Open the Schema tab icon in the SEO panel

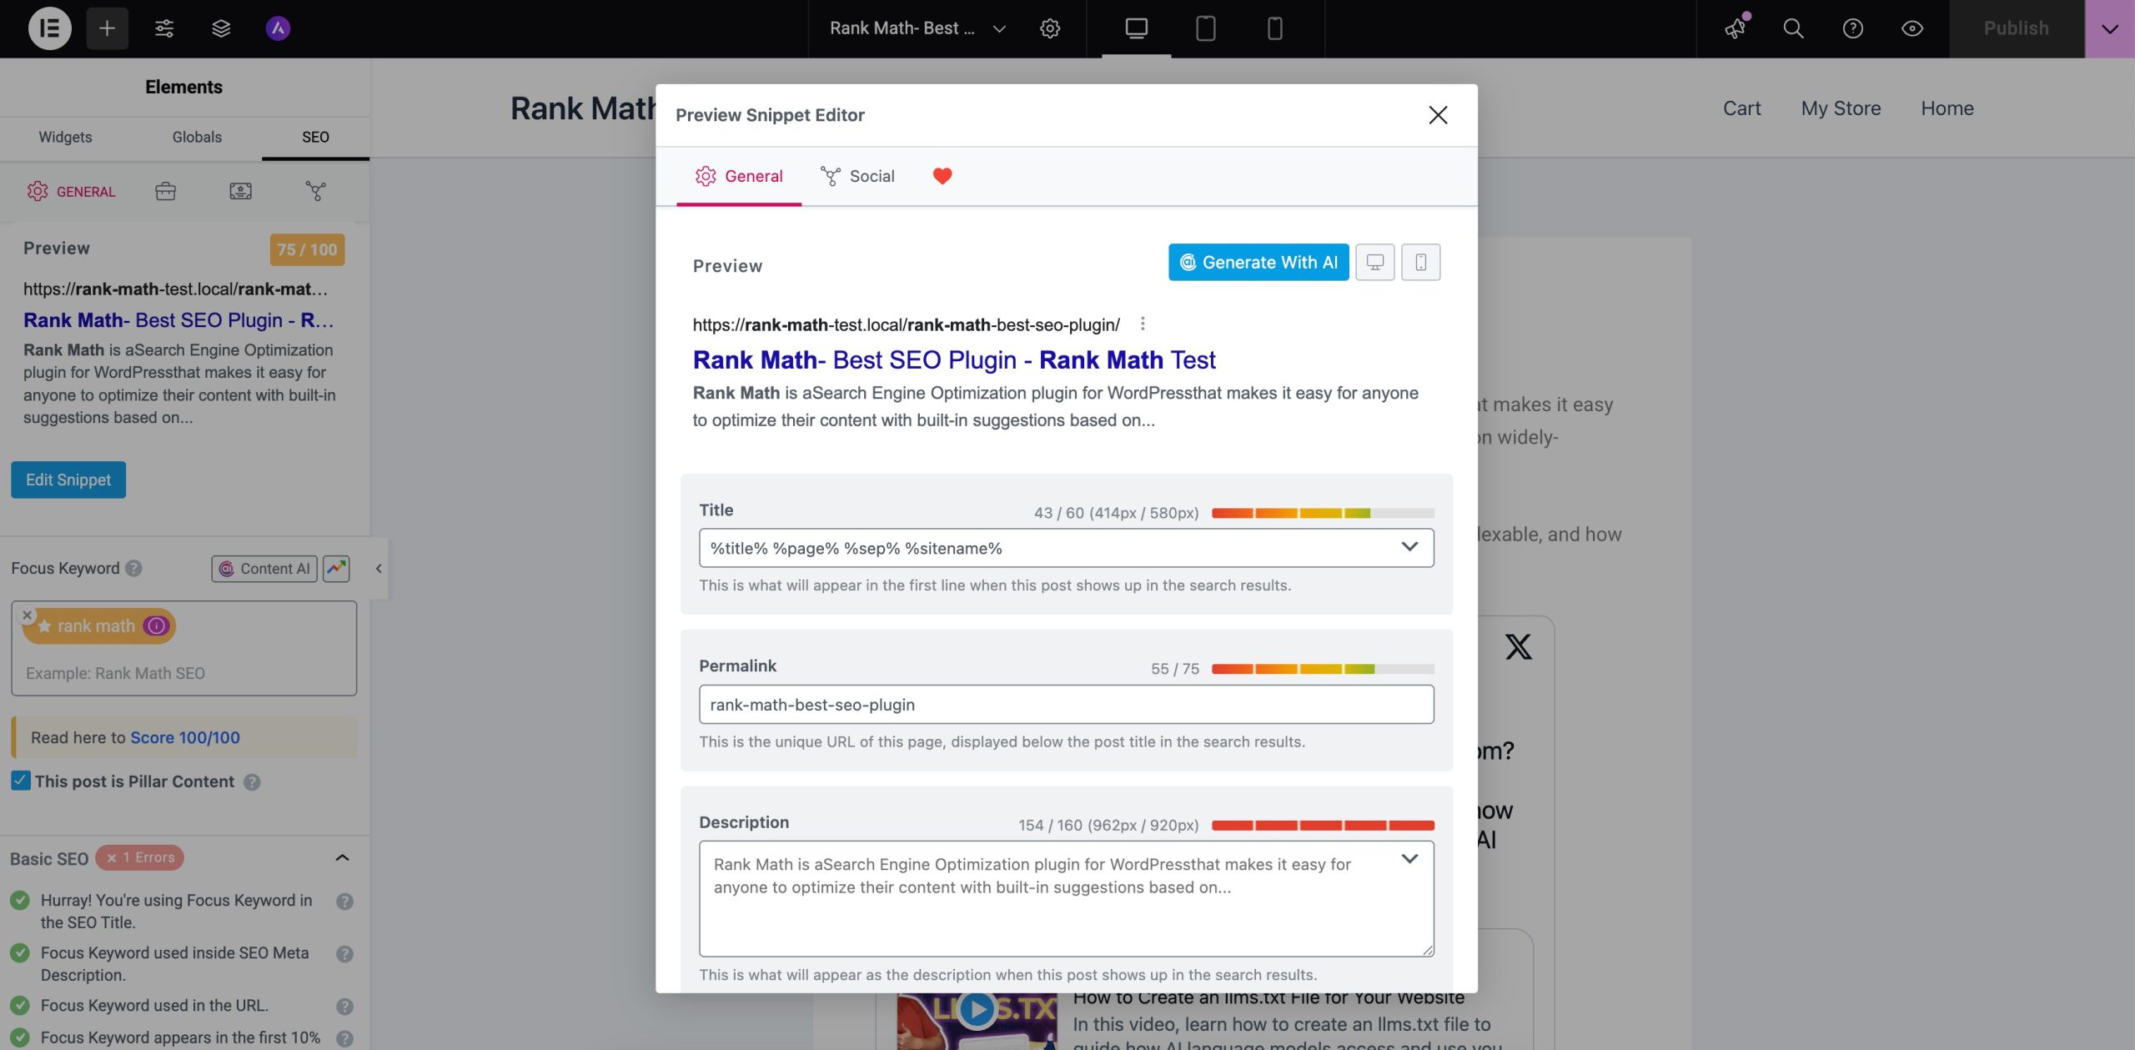click(240, 191)
